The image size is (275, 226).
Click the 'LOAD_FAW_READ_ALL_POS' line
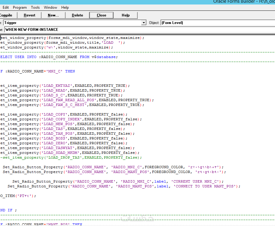tap(77, 100)
